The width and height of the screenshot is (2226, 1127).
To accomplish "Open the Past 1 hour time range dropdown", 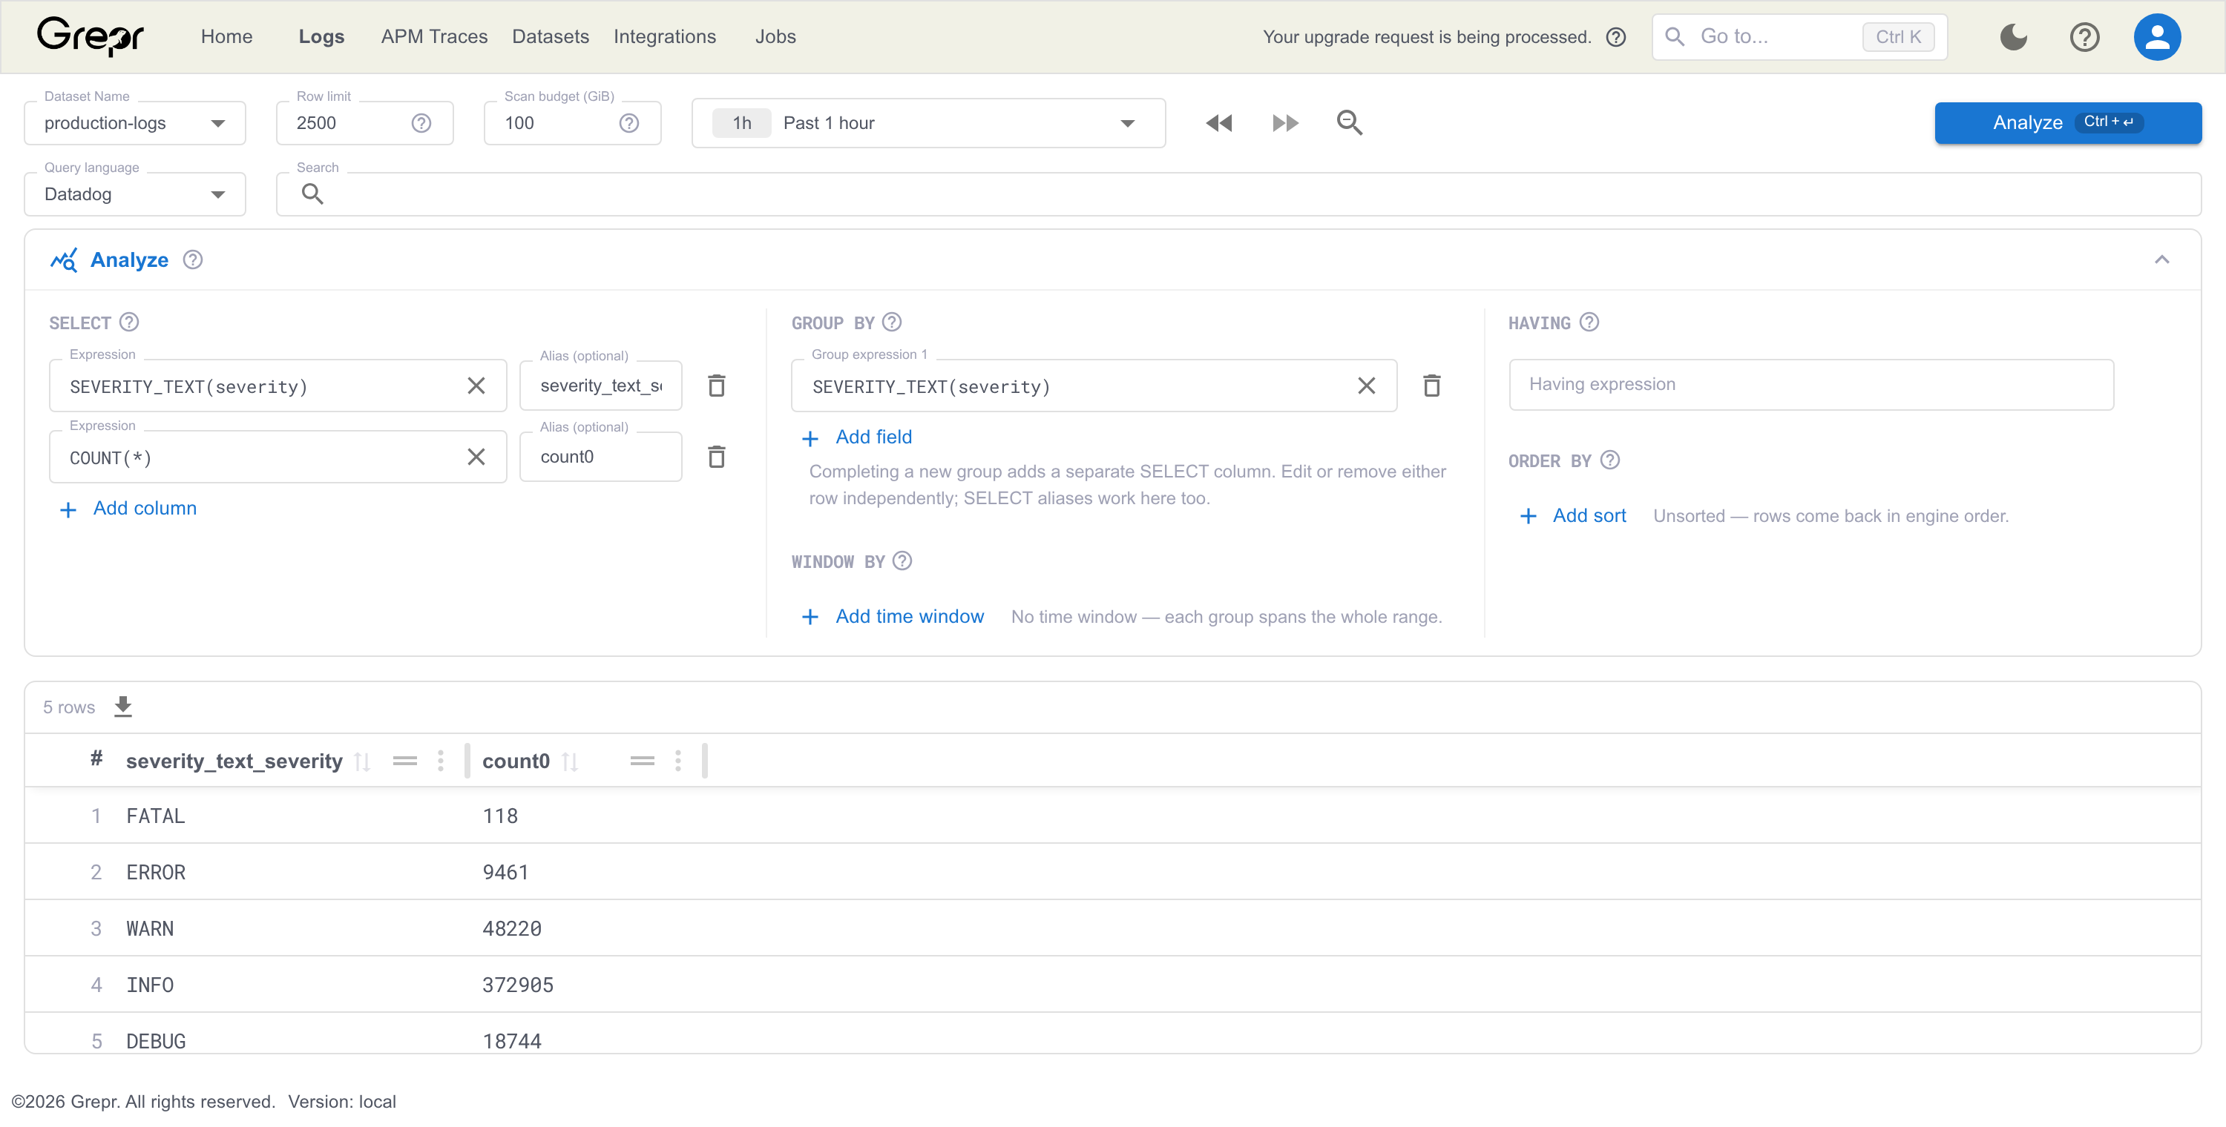I will point(928,124).
